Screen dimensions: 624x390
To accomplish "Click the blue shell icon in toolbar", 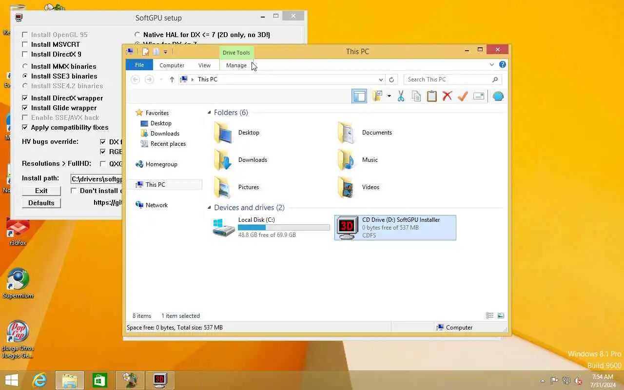I will tap(498, 96).
